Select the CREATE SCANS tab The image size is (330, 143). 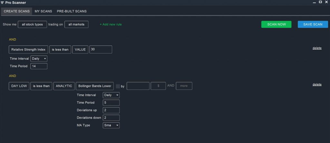point(17,11)
